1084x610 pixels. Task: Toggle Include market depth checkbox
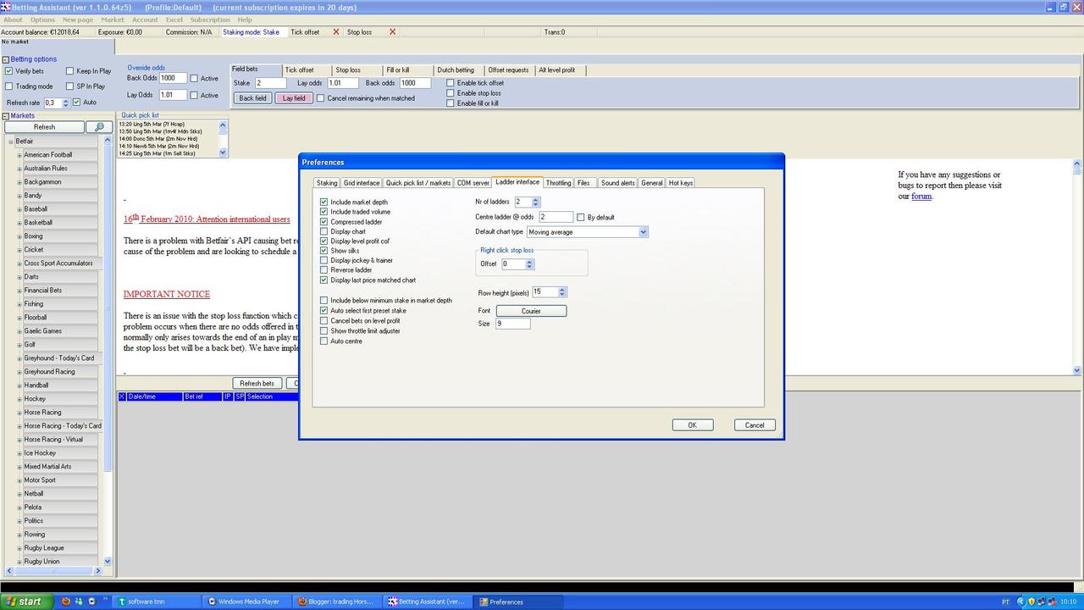point(324,202)
